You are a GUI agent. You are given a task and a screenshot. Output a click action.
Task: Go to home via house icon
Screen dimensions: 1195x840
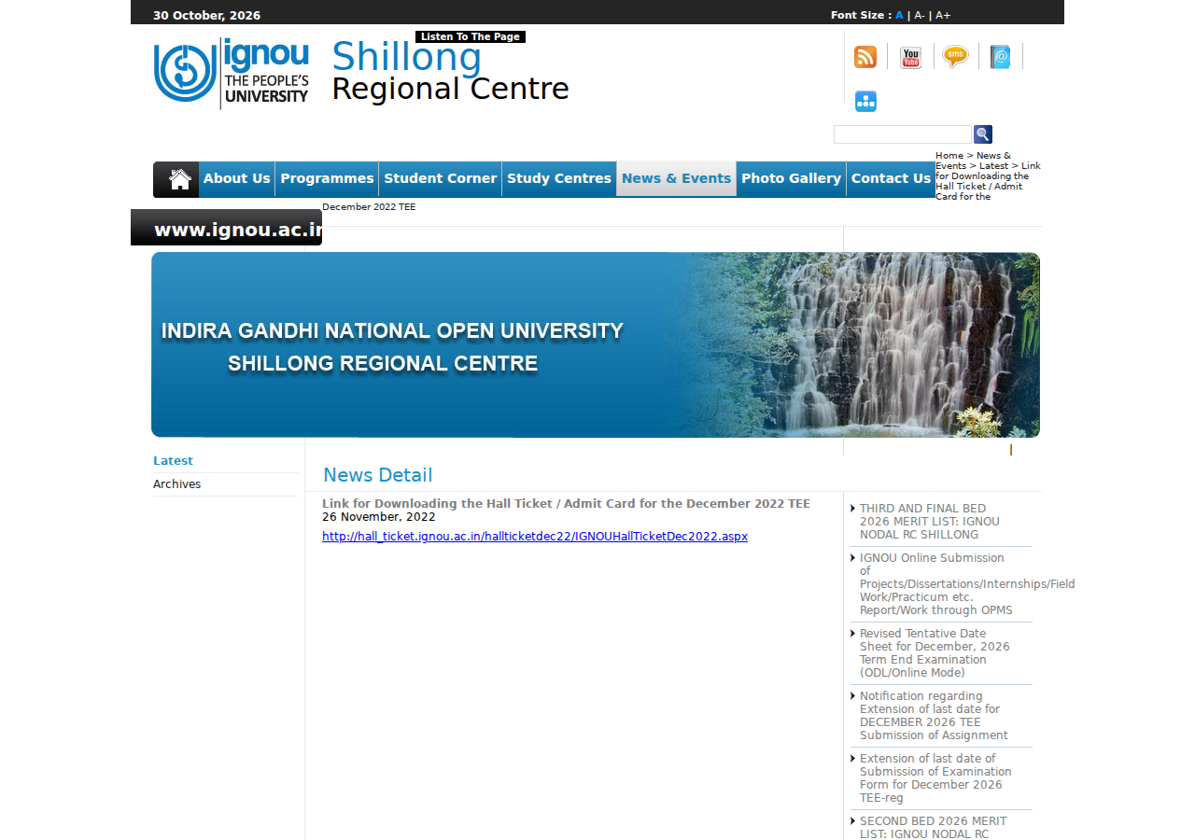coord(180,178)
